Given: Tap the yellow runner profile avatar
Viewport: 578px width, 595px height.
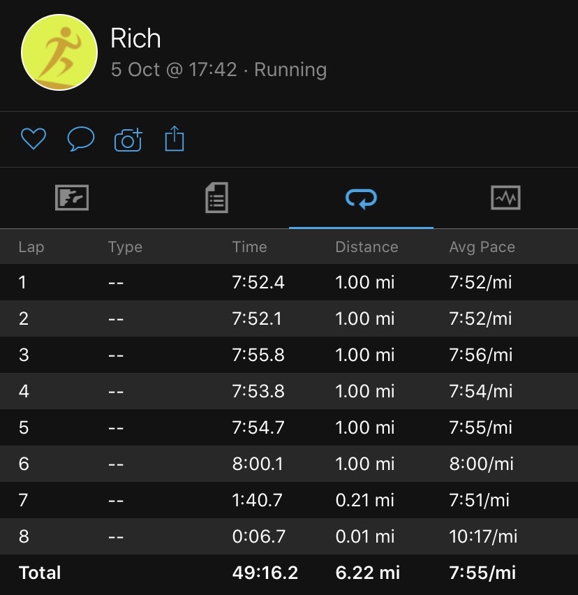Looking at the screenshot, I should 59,52.
